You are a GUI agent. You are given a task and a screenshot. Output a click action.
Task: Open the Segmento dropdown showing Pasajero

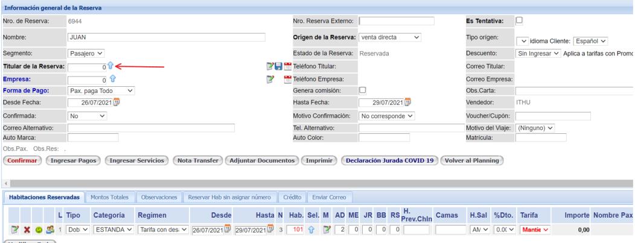click(x=86, y=53)
